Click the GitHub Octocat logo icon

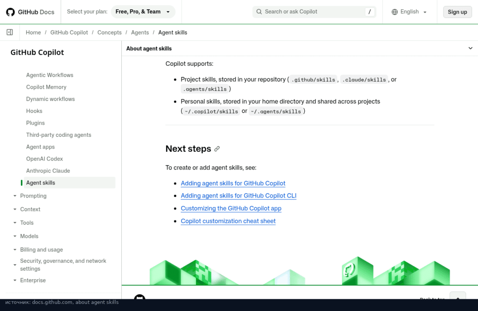click(x=10, y=12)
